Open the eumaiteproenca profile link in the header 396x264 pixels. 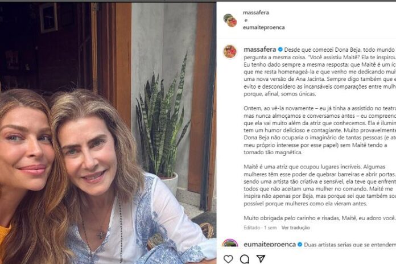(x=263, y=27)
